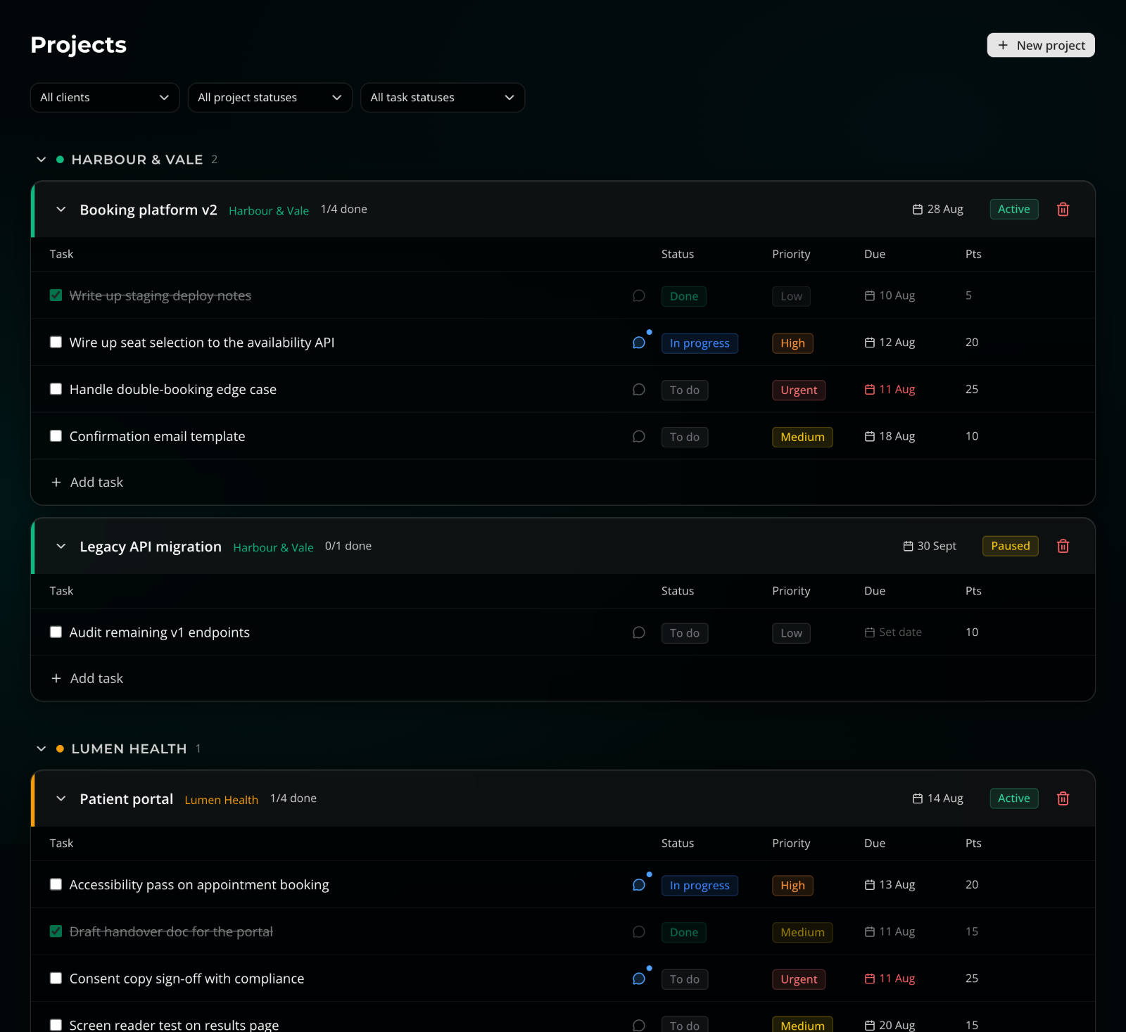
Task: Change High priority on Accessibility pass task
Action: pos(792,886)
